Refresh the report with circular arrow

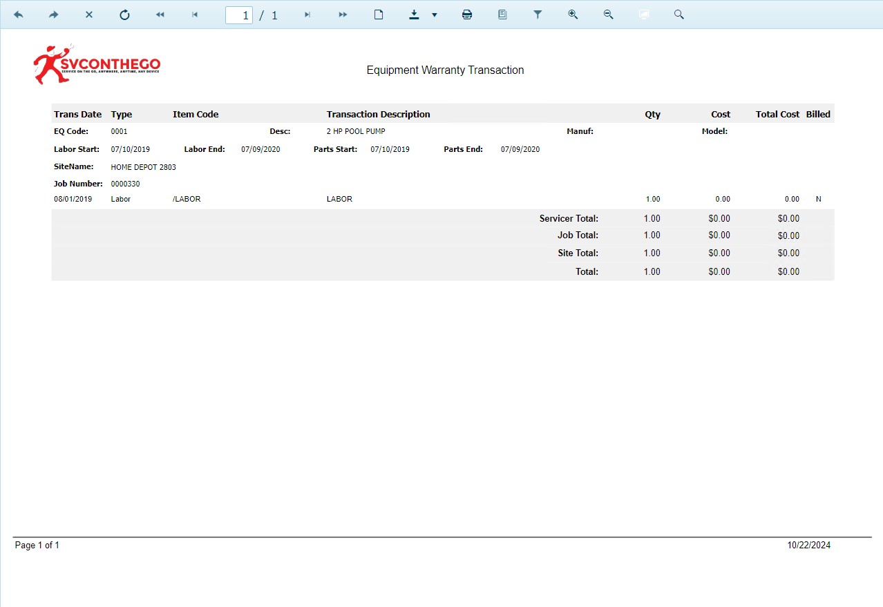124,15
